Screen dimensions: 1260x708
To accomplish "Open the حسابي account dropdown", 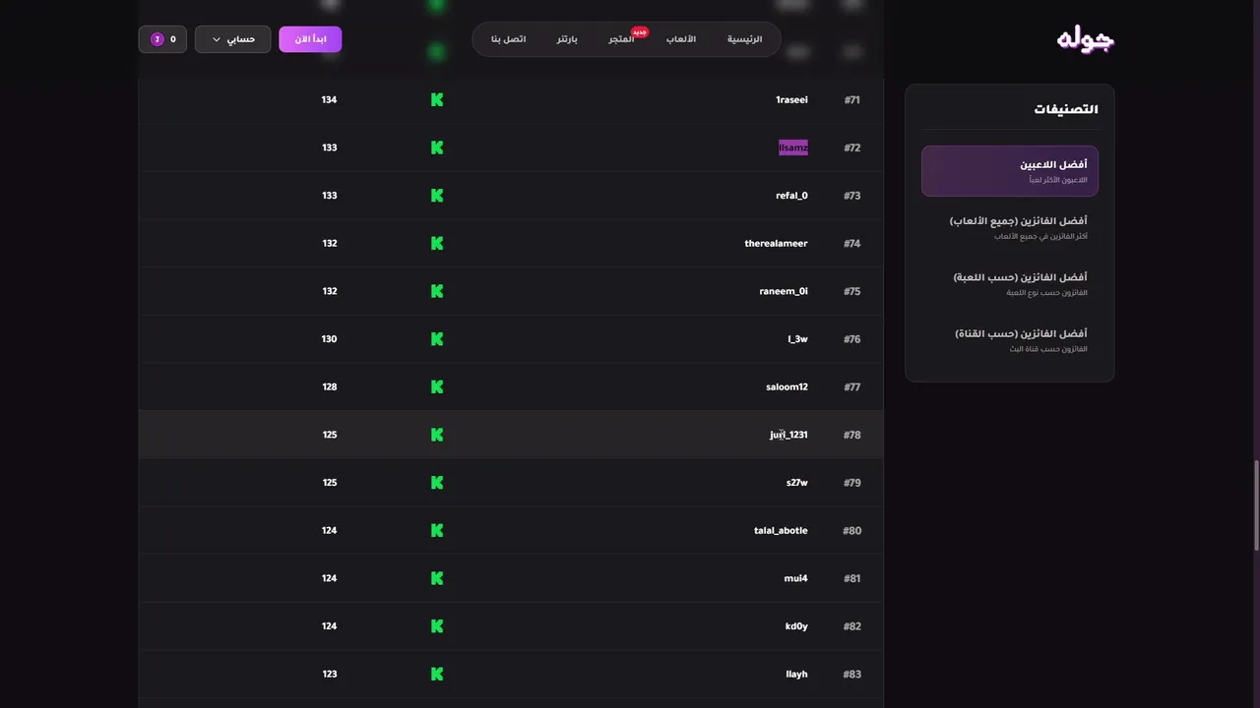I will [x=232, y=39].
